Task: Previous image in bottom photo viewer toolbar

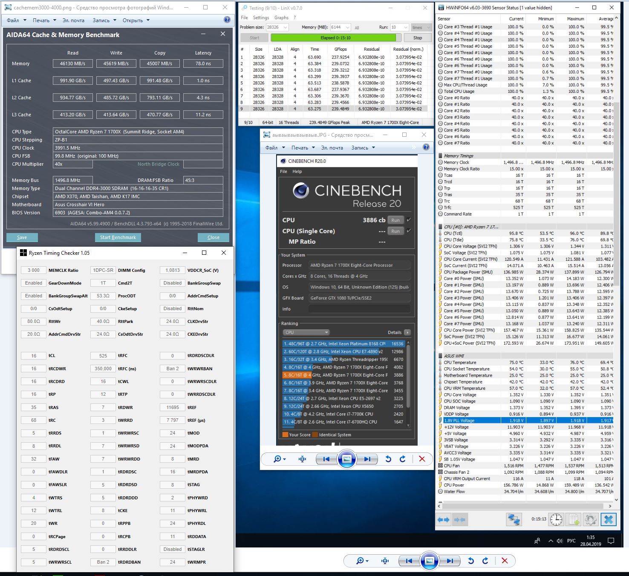Action: pos(409,561)
